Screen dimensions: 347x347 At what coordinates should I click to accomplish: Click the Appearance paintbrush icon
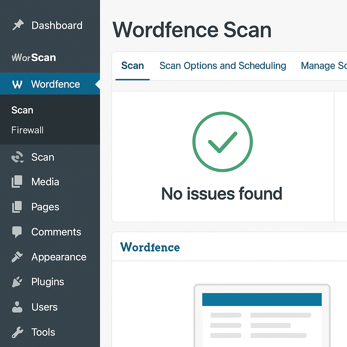tap(17, 257)
